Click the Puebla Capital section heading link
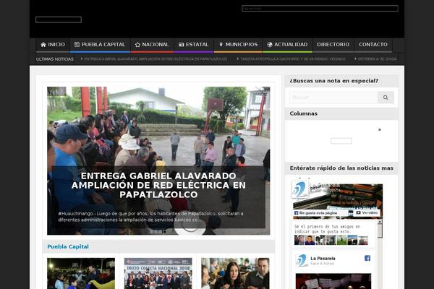Viewport: 434px width, 289px height. [68, 246]
